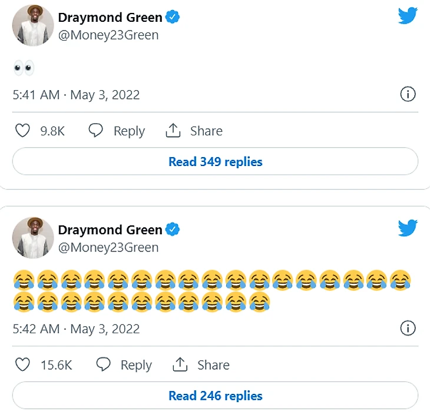Click the 5:42 AM · May 3, 2022 timestamp
This screenshot has width=430, height=418.
pos(76,329)
